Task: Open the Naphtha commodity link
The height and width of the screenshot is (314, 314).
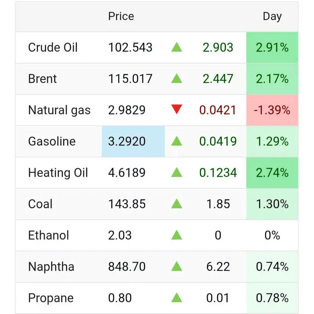Action: coord(51,267)
